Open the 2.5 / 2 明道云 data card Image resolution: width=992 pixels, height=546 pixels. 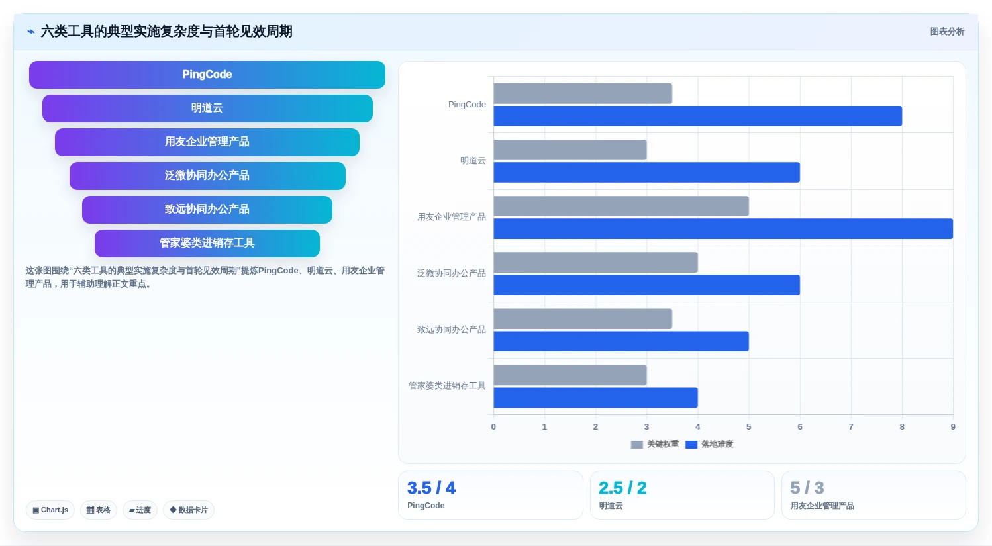coord(682,495)
